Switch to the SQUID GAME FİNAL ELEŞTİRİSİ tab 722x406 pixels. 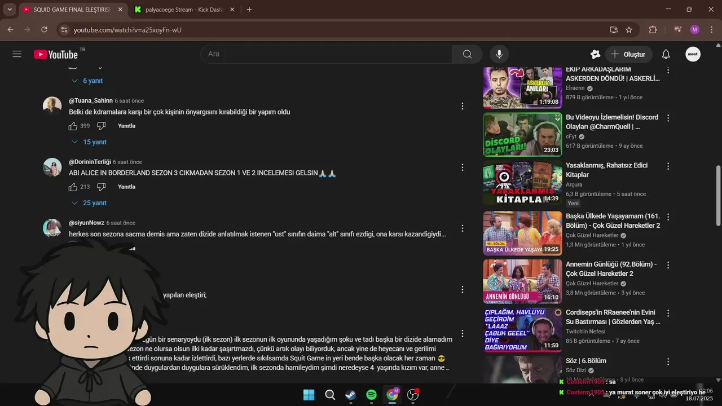click(x=72, y=10)
